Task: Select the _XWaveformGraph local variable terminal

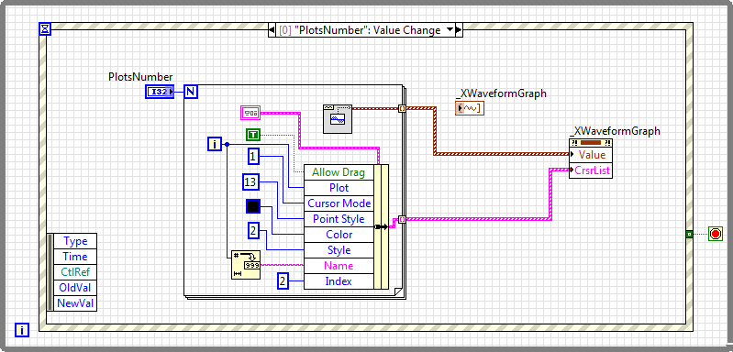Action: pyautogui.click(x=470, y=108)
